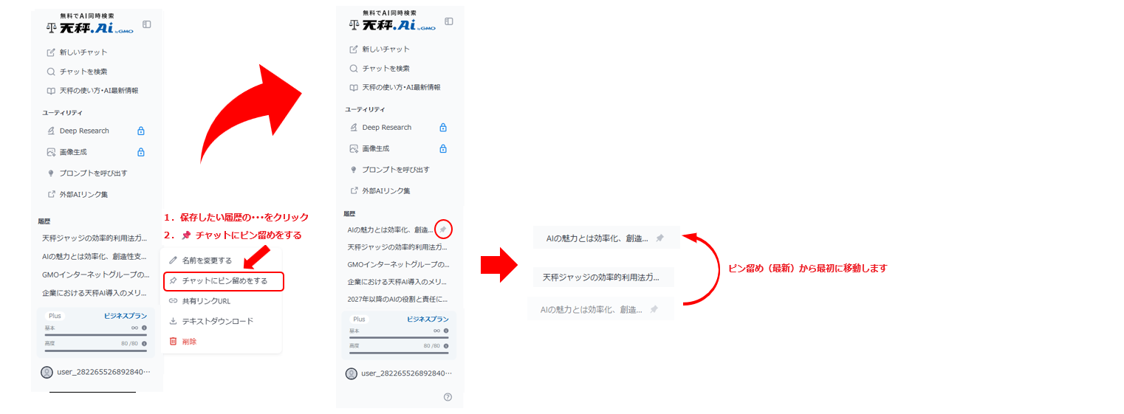Click the ビジネスプラン link in left sidebar
This screenshot has width=1124, height=414.
point(126,316)
